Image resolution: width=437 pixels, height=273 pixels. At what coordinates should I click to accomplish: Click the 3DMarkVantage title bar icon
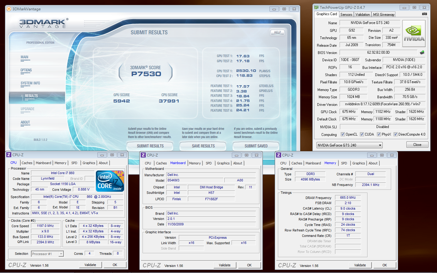(9, 9)
